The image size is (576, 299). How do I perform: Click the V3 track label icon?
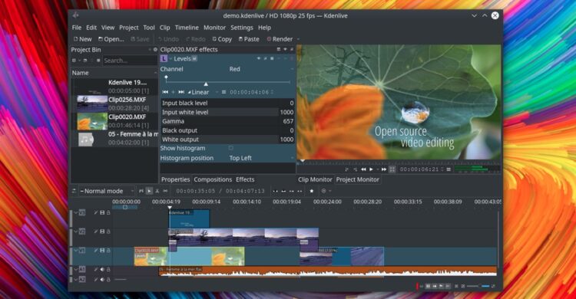tap(82, 212)
